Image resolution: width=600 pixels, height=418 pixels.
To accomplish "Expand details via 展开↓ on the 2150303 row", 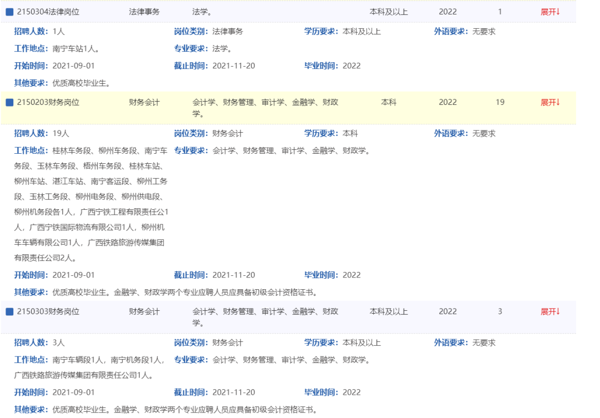I will point(550,311).
